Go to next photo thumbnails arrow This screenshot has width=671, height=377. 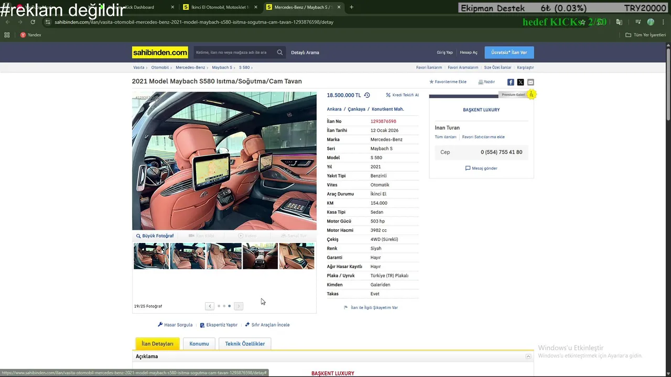tap(239, 306)
